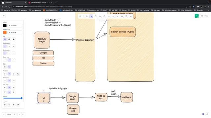
Task: Align text to horizontal center
Action: tap(9, 88)
